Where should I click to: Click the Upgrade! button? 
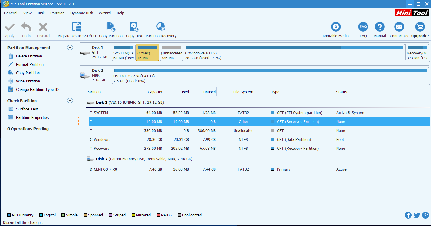[420, 29]
